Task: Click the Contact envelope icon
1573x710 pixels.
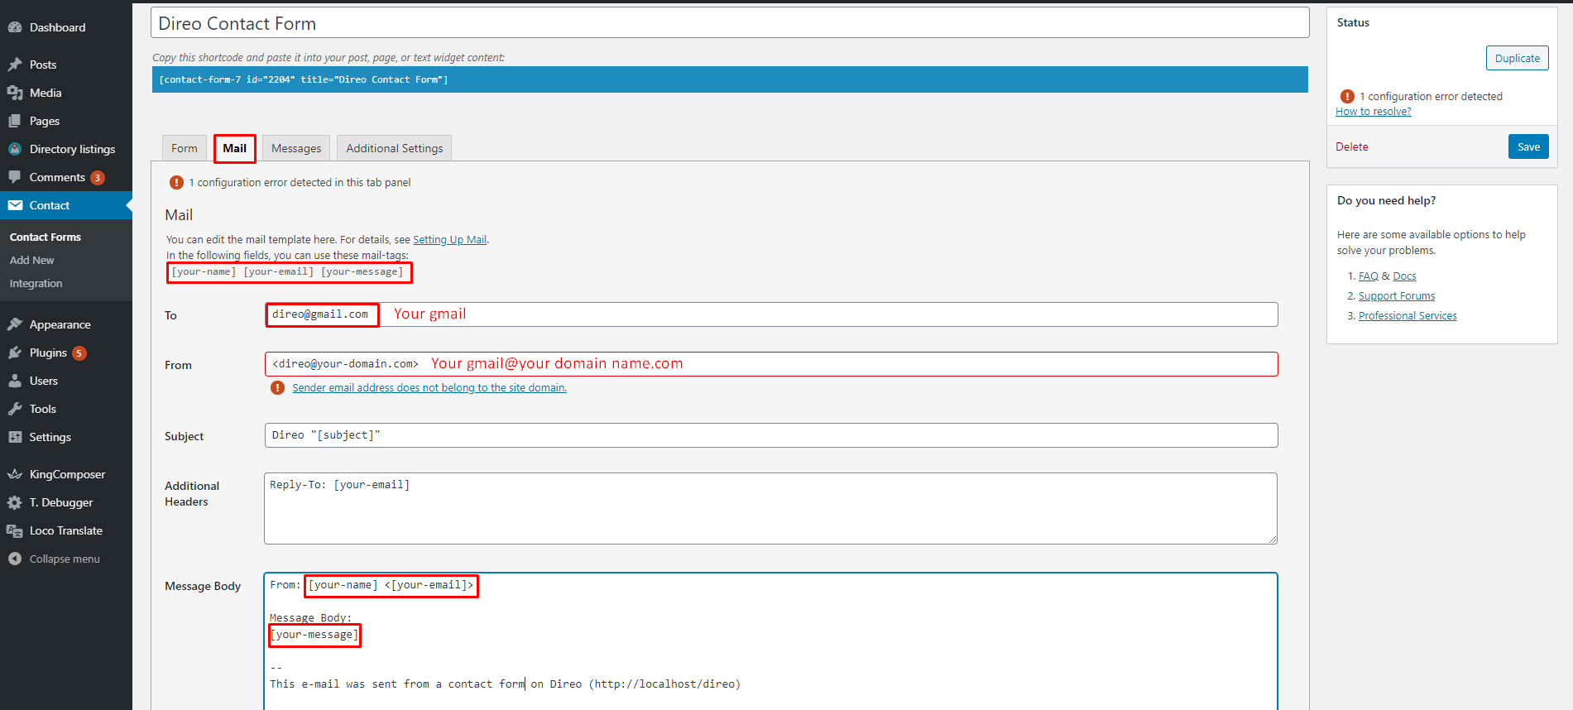Action: [x=15, y=205]
